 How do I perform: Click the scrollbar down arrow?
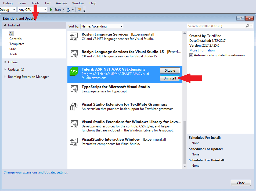pos(185,166)
